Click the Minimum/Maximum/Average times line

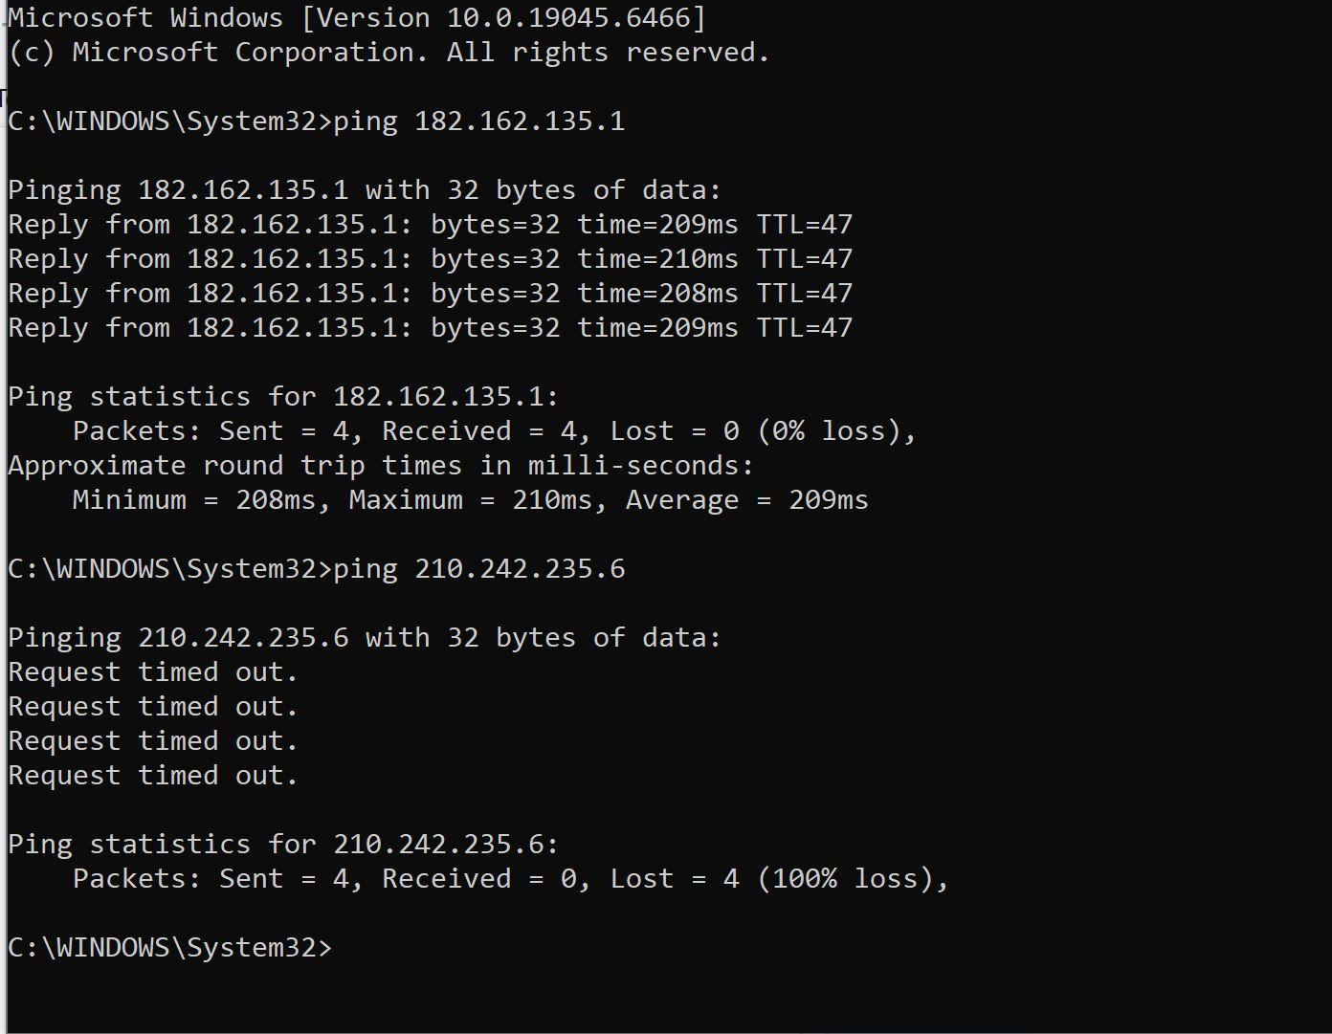click(x=471, y=500)
